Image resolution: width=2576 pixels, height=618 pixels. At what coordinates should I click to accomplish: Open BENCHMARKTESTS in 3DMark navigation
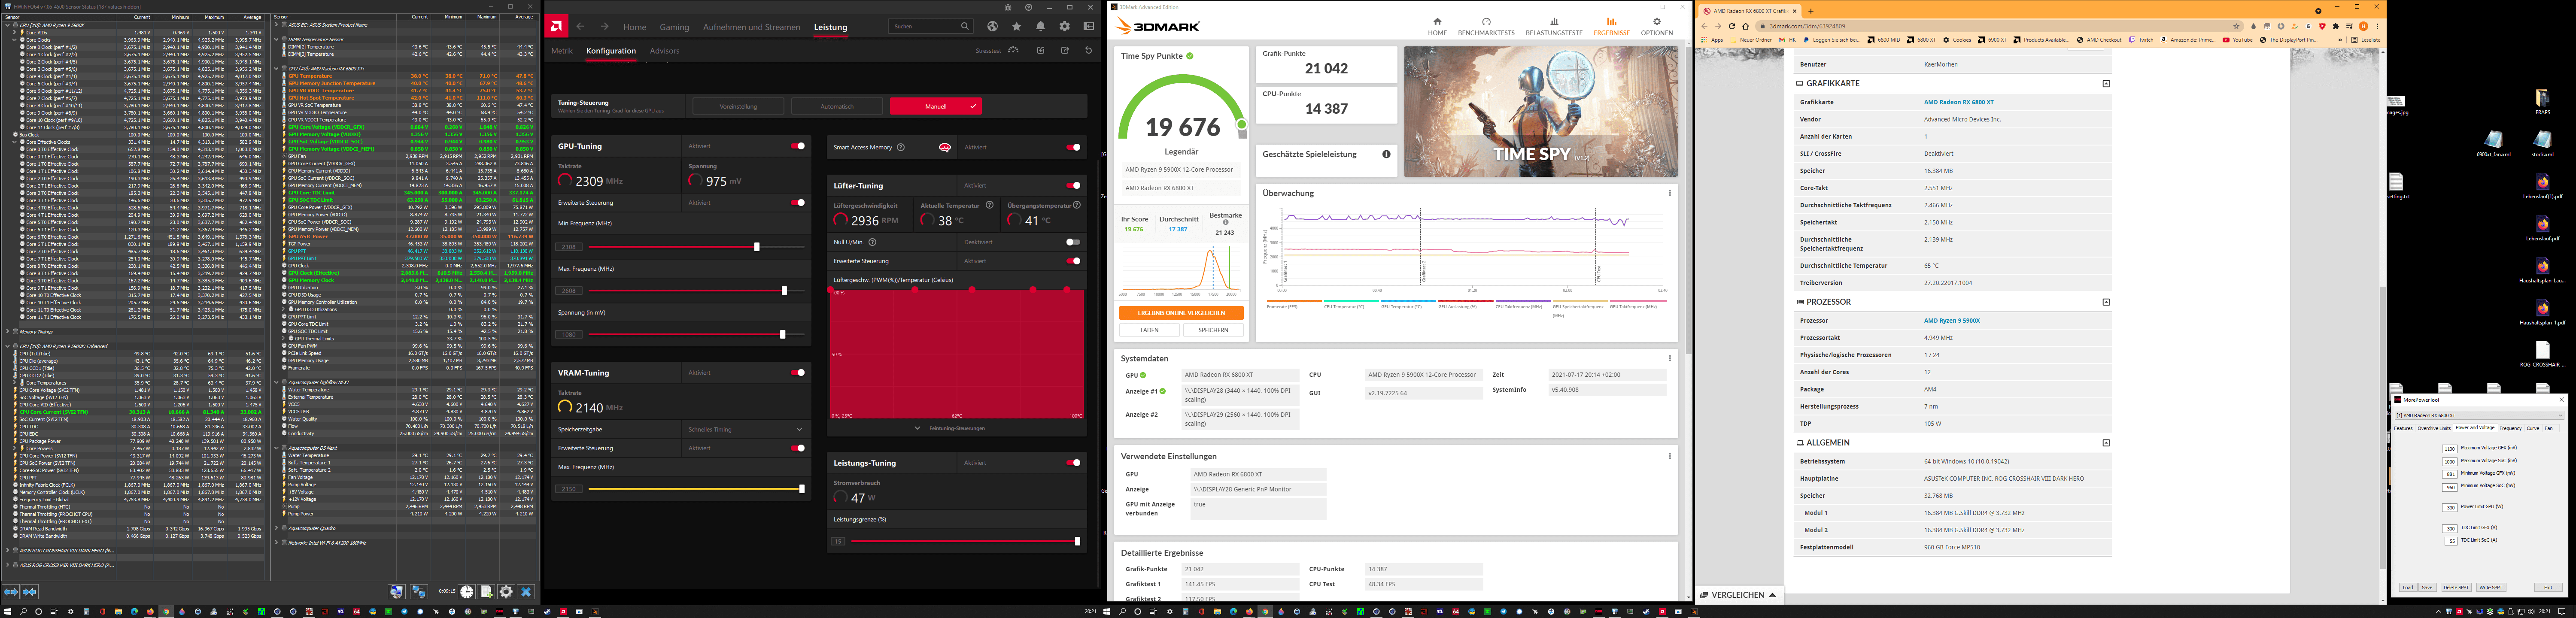(x=1486, y=27)
